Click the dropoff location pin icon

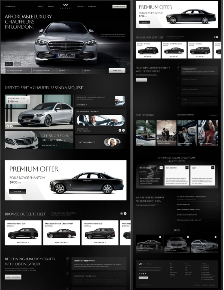[x=34, y=71]
